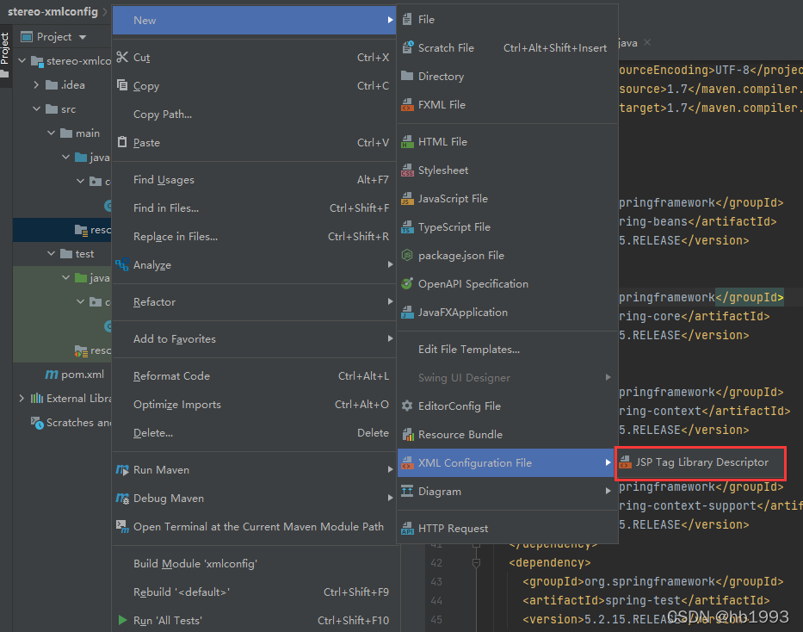Choose Reformat Code
Image resolution: width=803 pixels, height=632 pixels.
(254, 376)
